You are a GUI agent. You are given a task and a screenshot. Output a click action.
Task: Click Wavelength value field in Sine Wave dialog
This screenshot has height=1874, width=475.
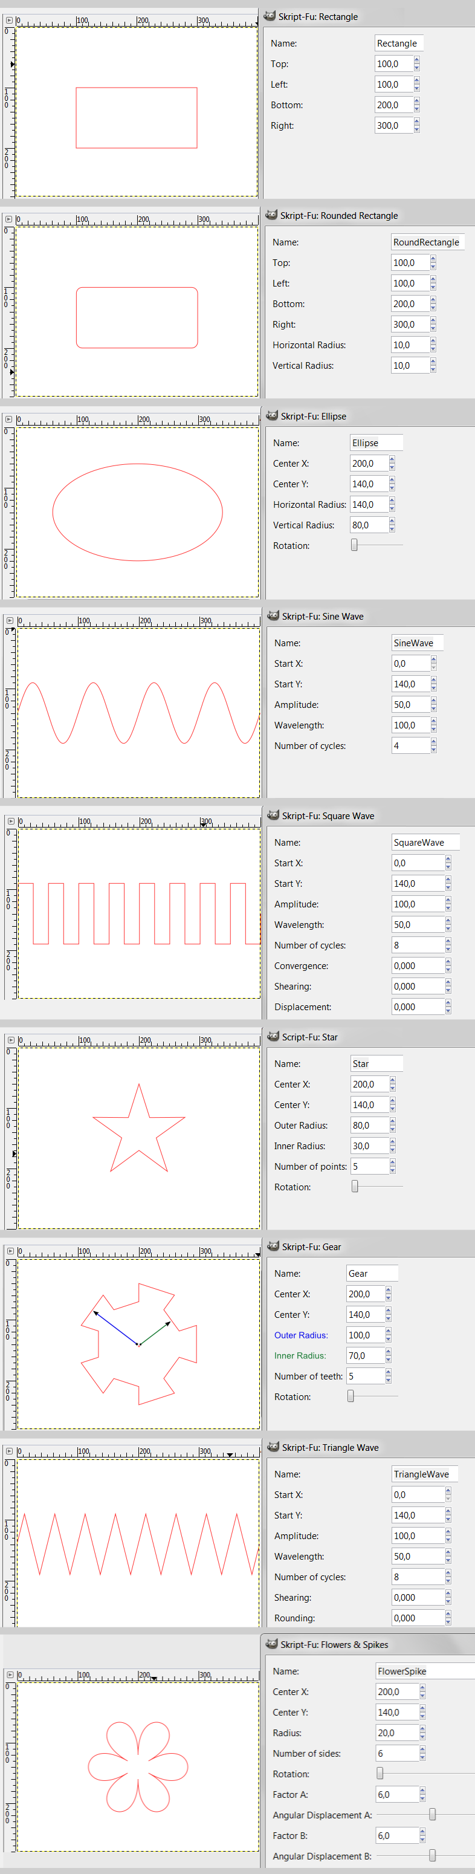pyautogui.click(x=411, y=725)
